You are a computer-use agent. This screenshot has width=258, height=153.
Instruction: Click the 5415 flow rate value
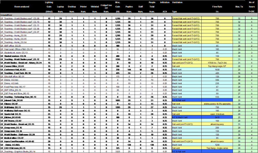click(217, 117)
